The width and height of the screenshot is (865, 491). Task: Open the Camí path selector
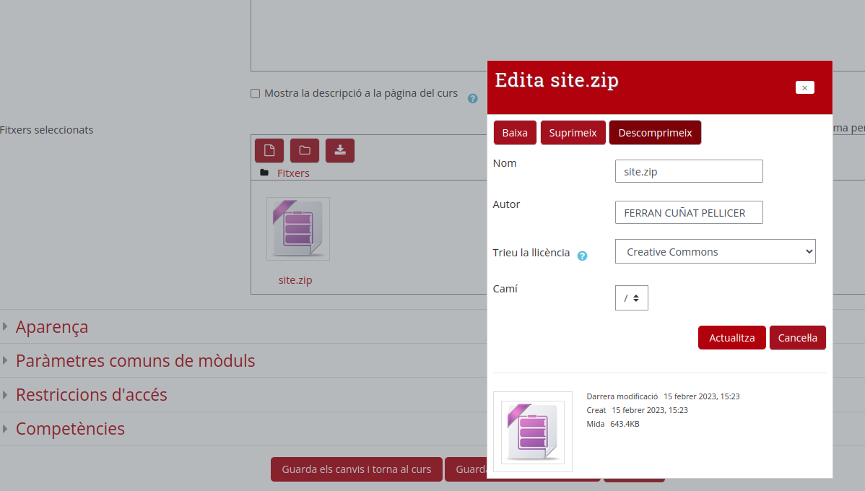click(x=631, y=297)
